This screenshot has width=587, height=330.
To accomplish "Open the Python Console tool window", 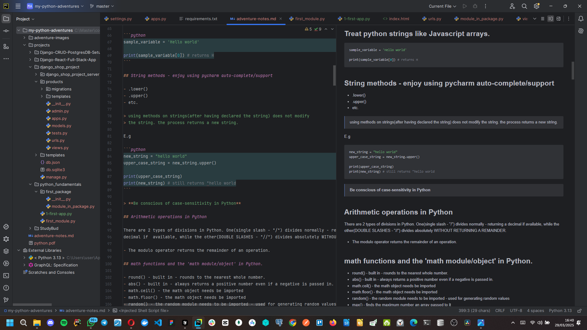I will click(x=6, y=227).
